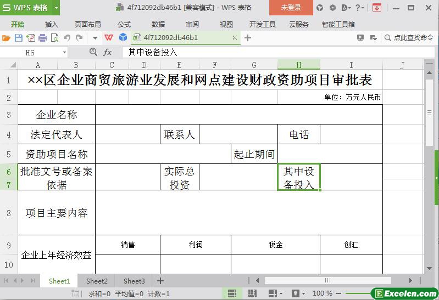The image size is (439, 300).
Task: Click the zoom slider in the status bar
Action: [x=357, y=293]
